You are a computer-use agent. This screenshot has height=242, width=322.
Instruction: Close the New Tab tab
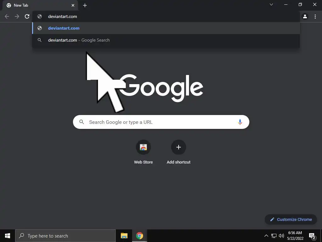point(73,5)
